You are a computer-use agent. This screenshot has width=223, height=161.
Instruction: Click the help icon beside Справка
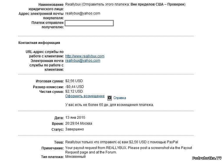point(110,98)
